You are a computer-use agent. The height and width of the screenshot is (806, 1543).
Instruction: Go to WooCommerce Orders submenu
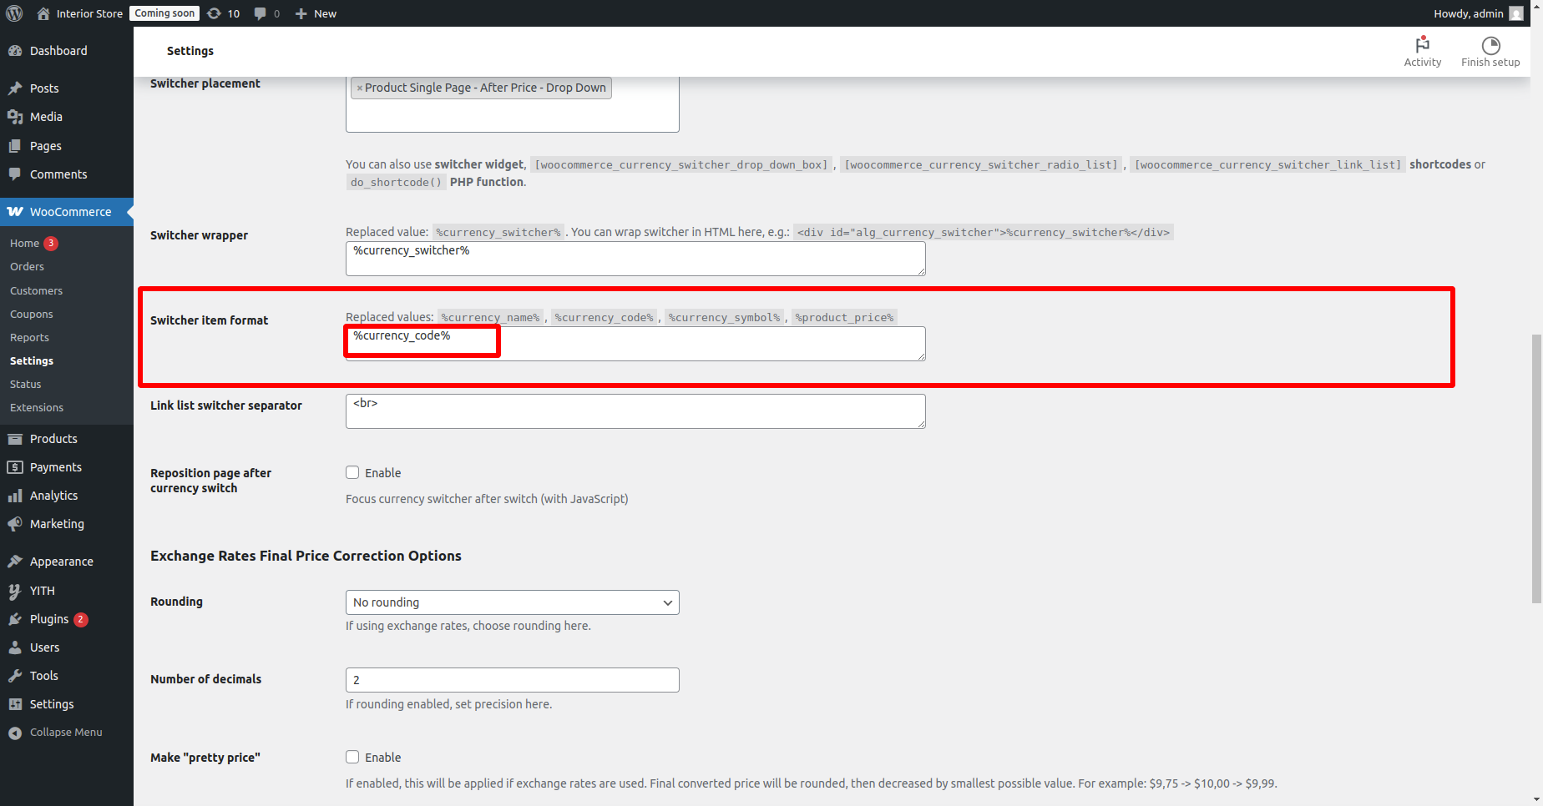click(27, 267)
